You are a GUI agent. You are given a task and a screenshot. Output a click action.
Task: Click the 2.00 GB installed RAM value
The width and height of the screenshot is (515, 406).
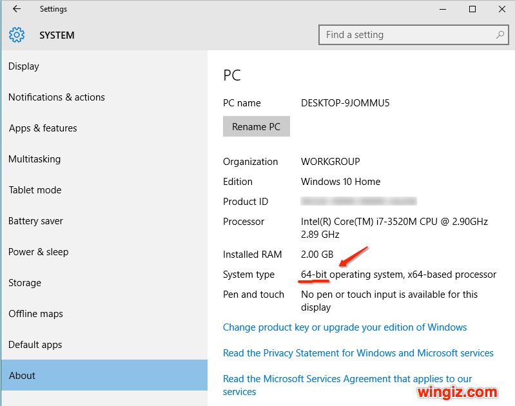317,255
